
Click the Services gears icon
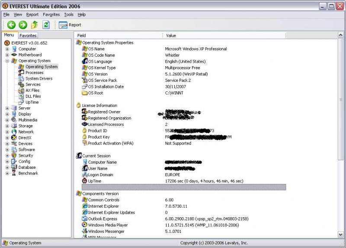coord(21,84)
